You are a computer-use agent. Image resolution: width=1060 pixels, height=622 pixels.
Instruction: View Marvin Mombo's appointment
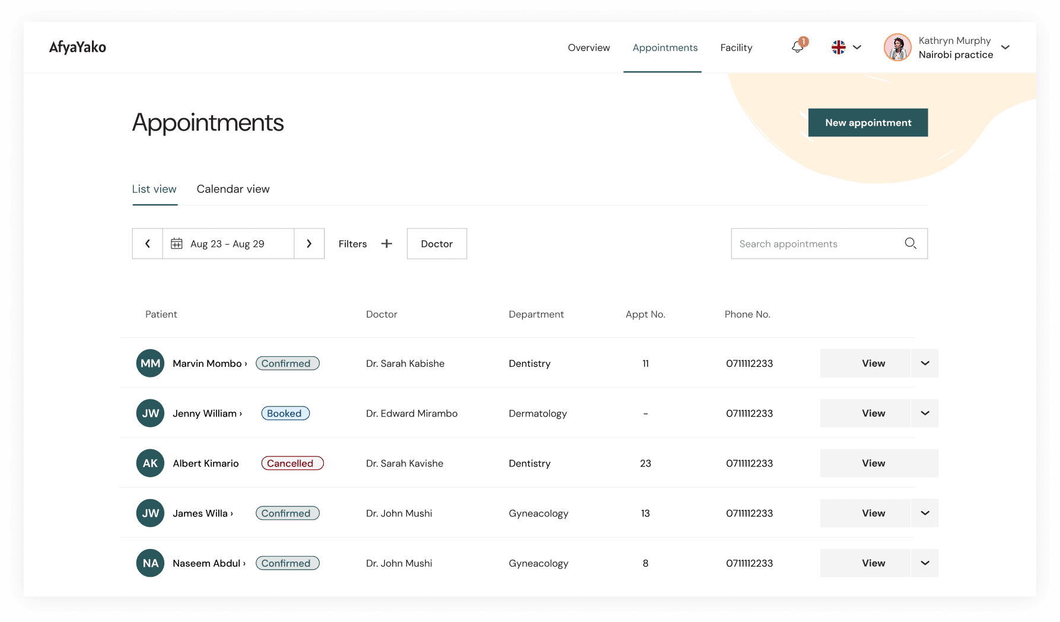[x=865, y=363]
